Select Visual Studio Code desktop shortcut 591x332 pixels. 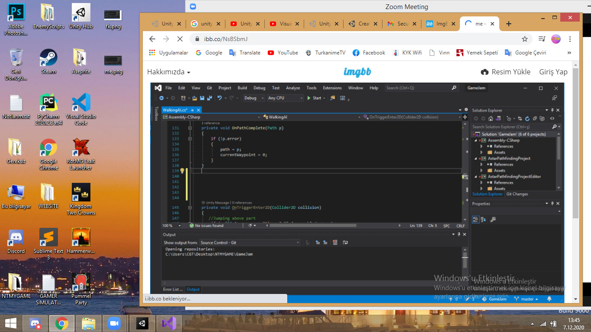coord(81,109)
